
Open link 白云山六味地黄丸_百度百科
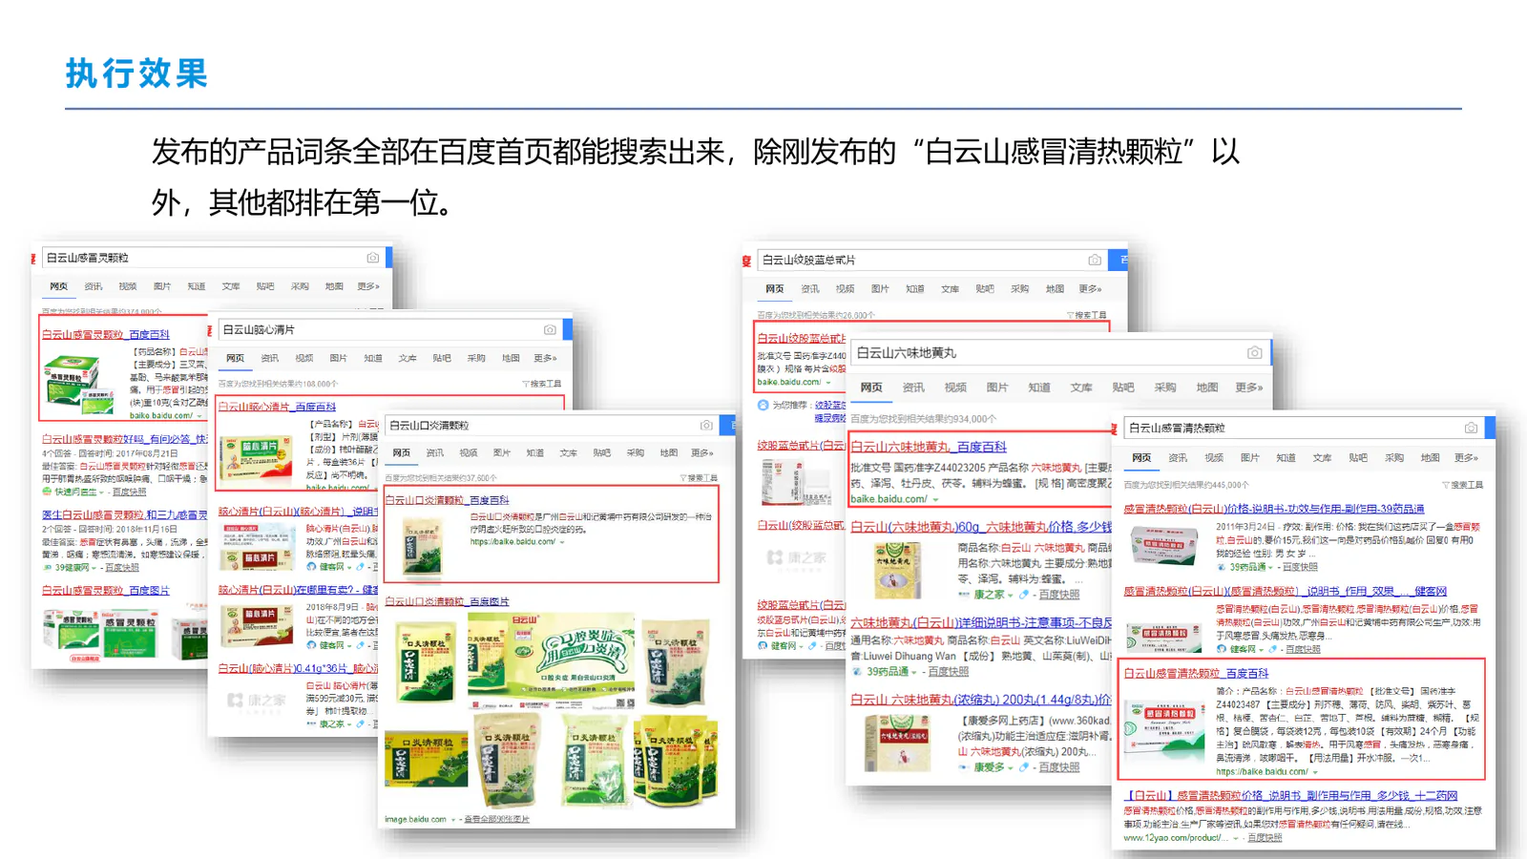click(929, 447)
